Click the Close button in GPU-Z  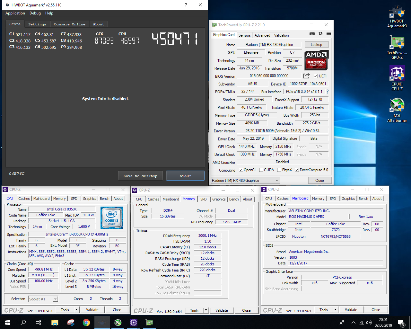click(x=319, y=181)
